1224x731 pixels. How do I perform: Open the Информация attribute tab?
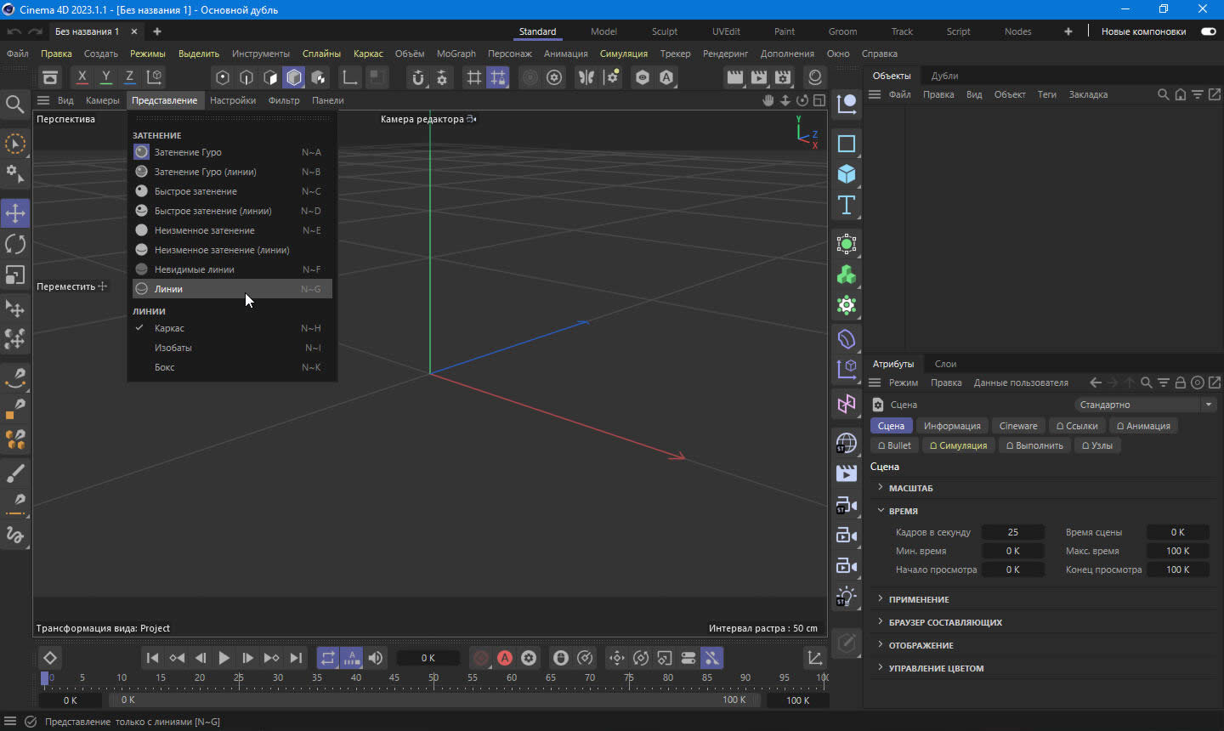click(951, 426)
